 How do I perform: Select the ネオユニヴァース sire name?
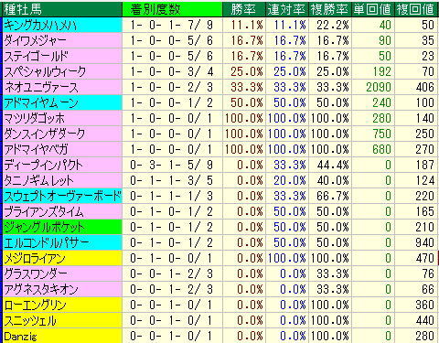42,87
